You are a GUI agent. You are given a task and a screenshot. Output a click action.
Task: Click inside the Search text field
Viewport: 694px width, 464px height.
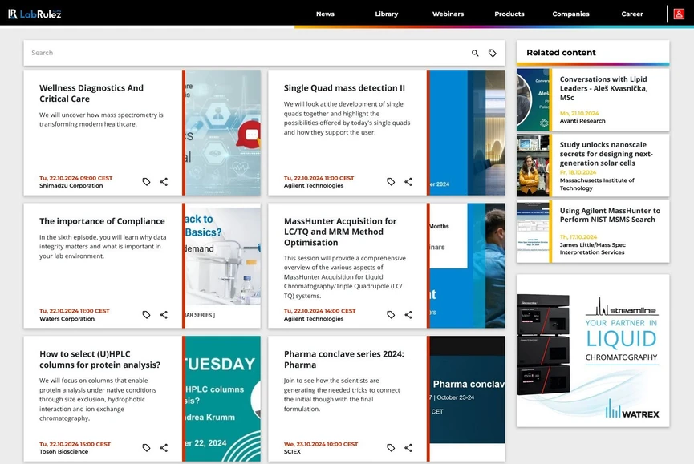click(x=241, y=53)
